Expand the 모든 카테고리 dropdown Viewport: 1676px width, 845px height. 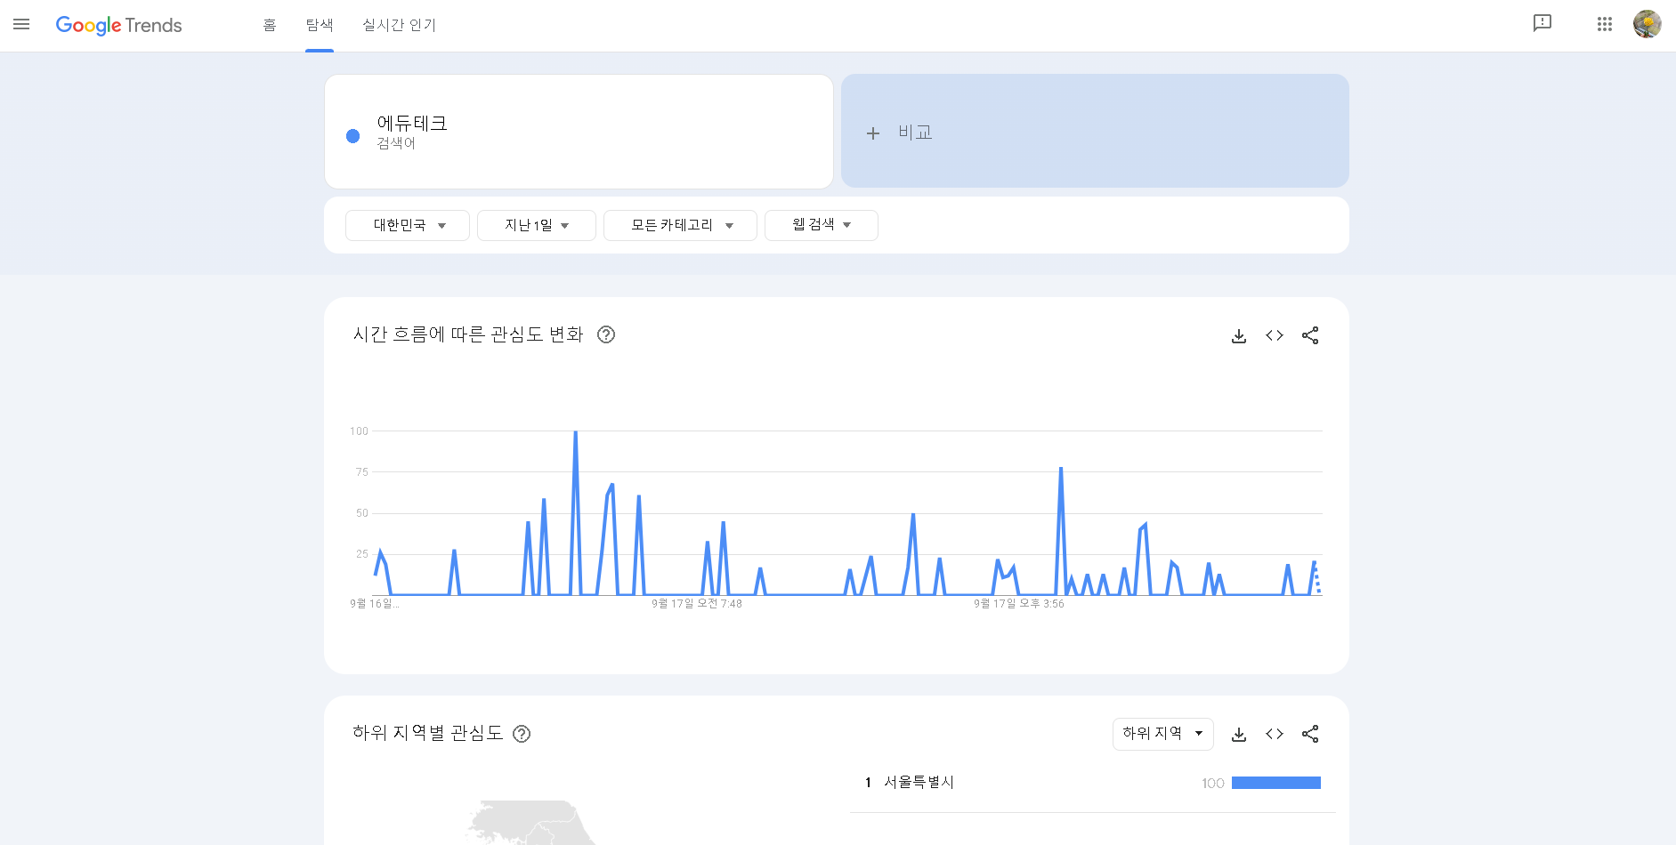pyautogui.click(x=680, y=225)
